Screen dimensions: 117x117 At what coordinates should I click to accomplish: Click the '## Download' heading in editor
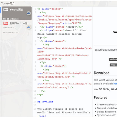click(45, 102)
